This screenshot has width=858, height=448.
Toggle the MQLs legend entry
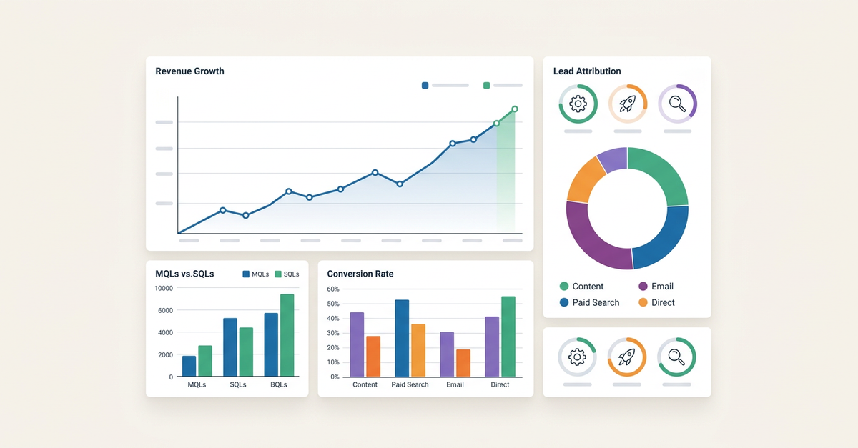[255, 274]
